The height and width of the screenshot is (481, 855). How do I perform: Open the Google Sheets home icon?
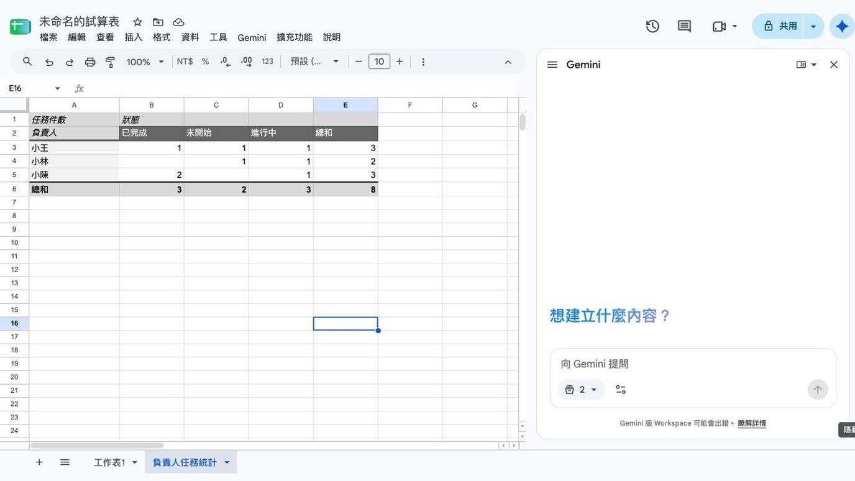pyautogui.click(x=21, y=27)
